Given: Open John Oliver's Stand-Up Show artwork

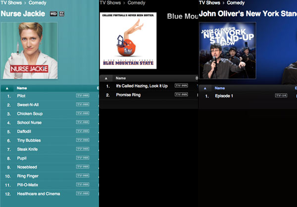Looking at the screenshot, I should tap(228, 50).
